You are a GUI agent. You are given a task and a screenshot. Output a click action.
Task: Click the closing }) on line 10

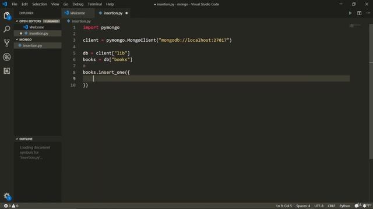(x=86, y=85)
